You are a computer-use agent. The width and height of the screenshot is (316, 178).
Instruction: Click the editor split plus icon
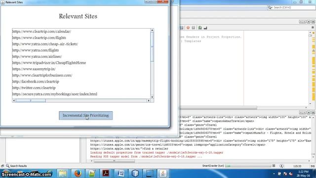pyautogui.click(x=313, y=28)
